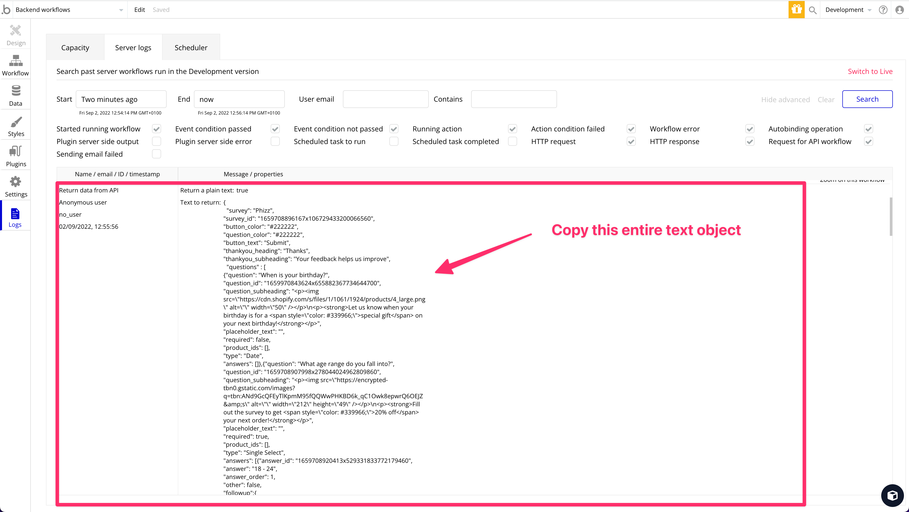Disable the Workflow error filter
Screen dimensions: 909x512
(750, 129)
